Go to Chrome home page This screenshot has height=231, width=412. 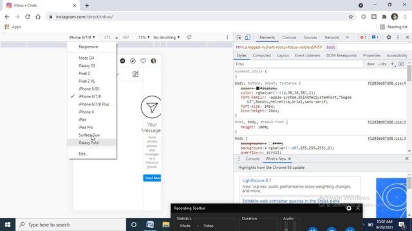point(38,17)
